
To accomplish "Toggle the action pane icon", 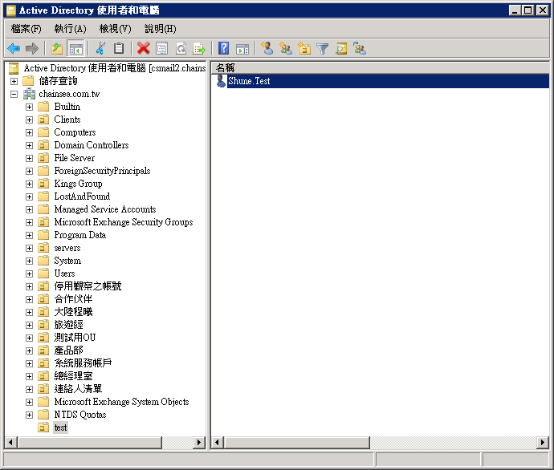I will point(242,49).
